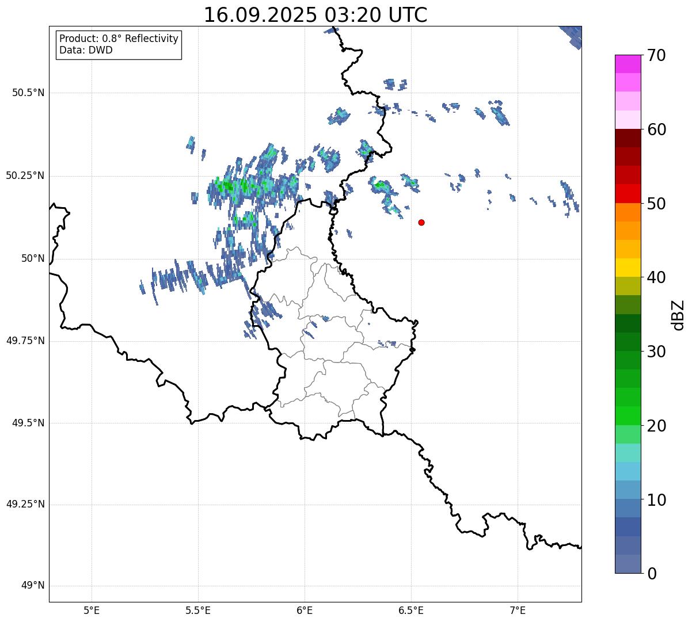692x622 pixels.
Task: Click the cyan swatch just above the 10 tick
Action: (x=628, y=490)
